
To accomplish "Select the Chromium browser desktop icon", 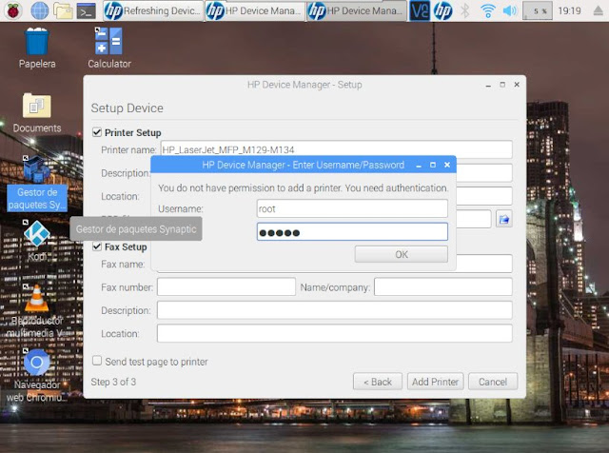I will pyautogui.click(x=37, y=375).
